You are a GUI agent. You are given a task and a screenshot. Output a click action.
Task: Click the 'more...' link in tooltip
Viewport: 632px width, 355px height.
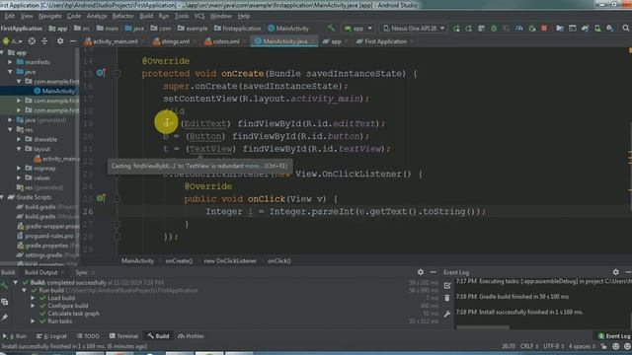tap(253, 166)
